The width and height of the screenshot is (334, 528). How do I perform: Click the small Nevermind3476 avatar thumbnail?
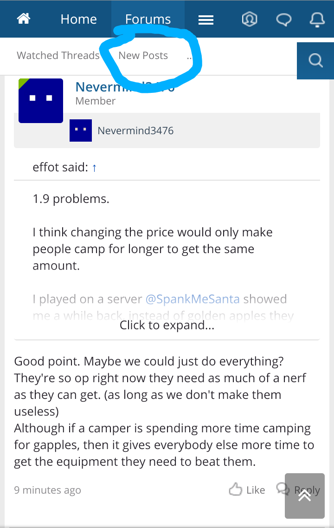[x=81, y=130]
